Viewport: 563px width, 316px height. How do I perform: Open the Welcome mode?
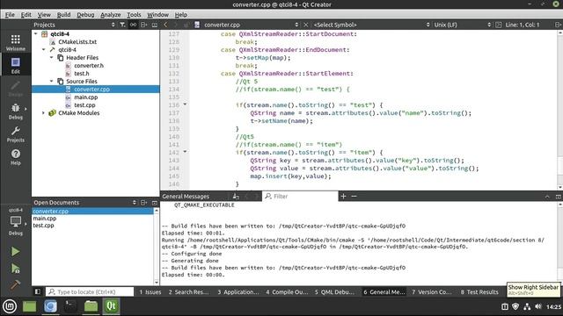[16, 42]
